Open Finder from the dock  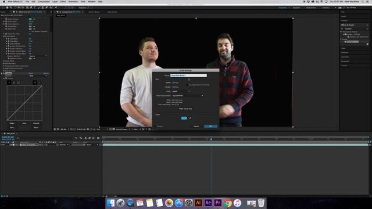(x=110, y=203)
